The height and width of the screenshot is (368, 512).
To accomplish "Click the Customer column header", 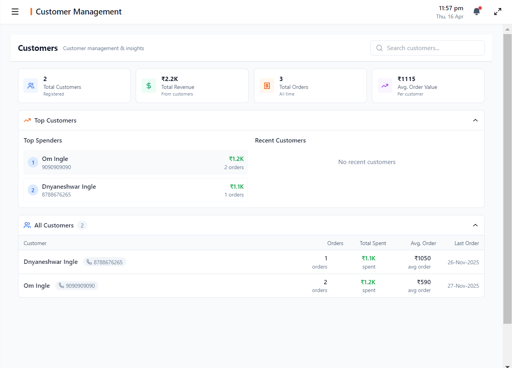I will [x=35, y=243].
